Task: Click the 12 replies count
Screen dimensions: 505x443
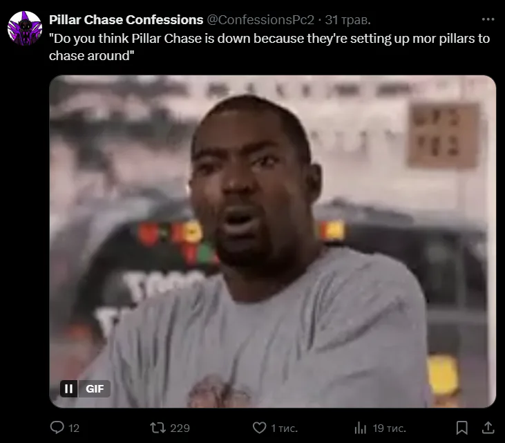Action: (74, 428)
